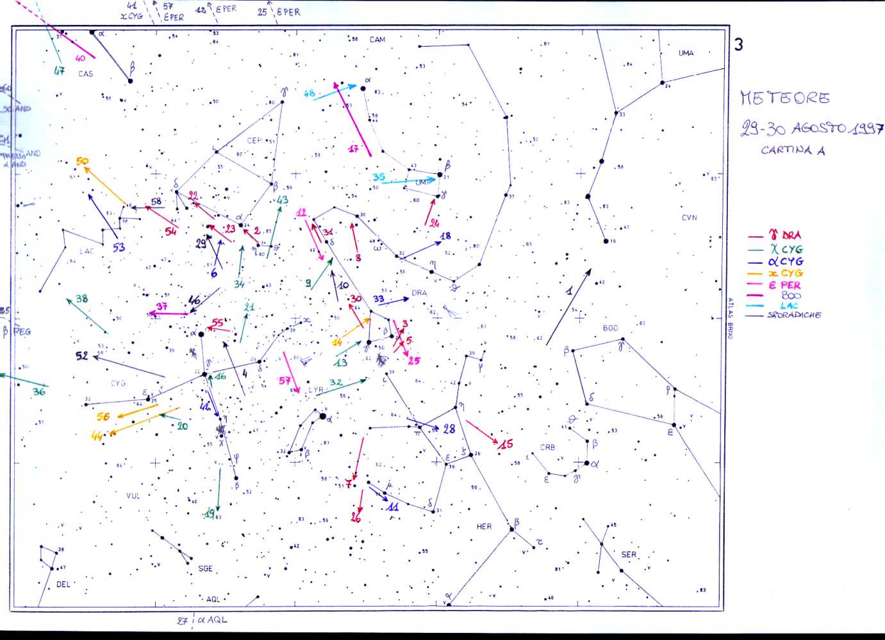Select the cyan LAC legend entry
Viewport: 885px width, 640px height.
click(789, 306)
